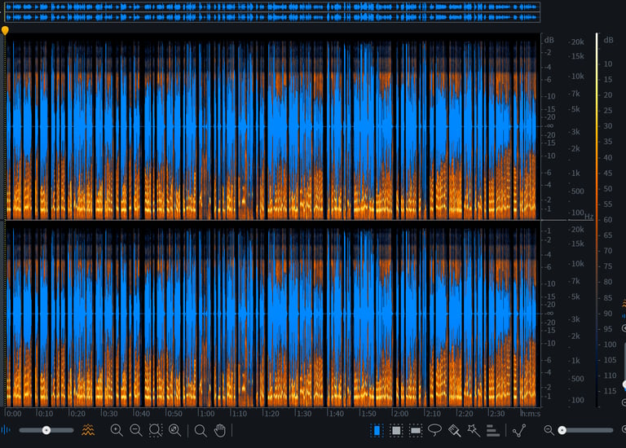
Task: Toggle the Instant Process node icon
Action: [519, 430]
